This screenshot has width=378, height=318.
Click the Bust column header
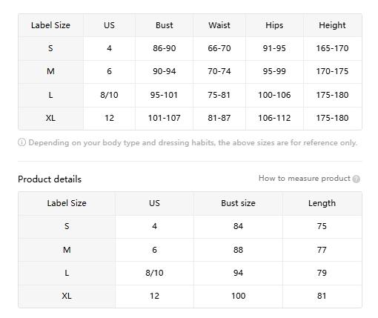[164, 25]
